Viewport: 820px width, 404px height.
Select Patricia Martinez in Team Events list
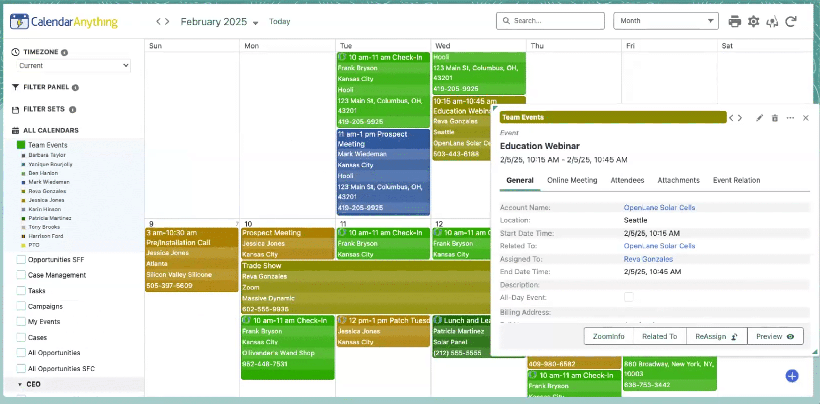tap(50, 218)
